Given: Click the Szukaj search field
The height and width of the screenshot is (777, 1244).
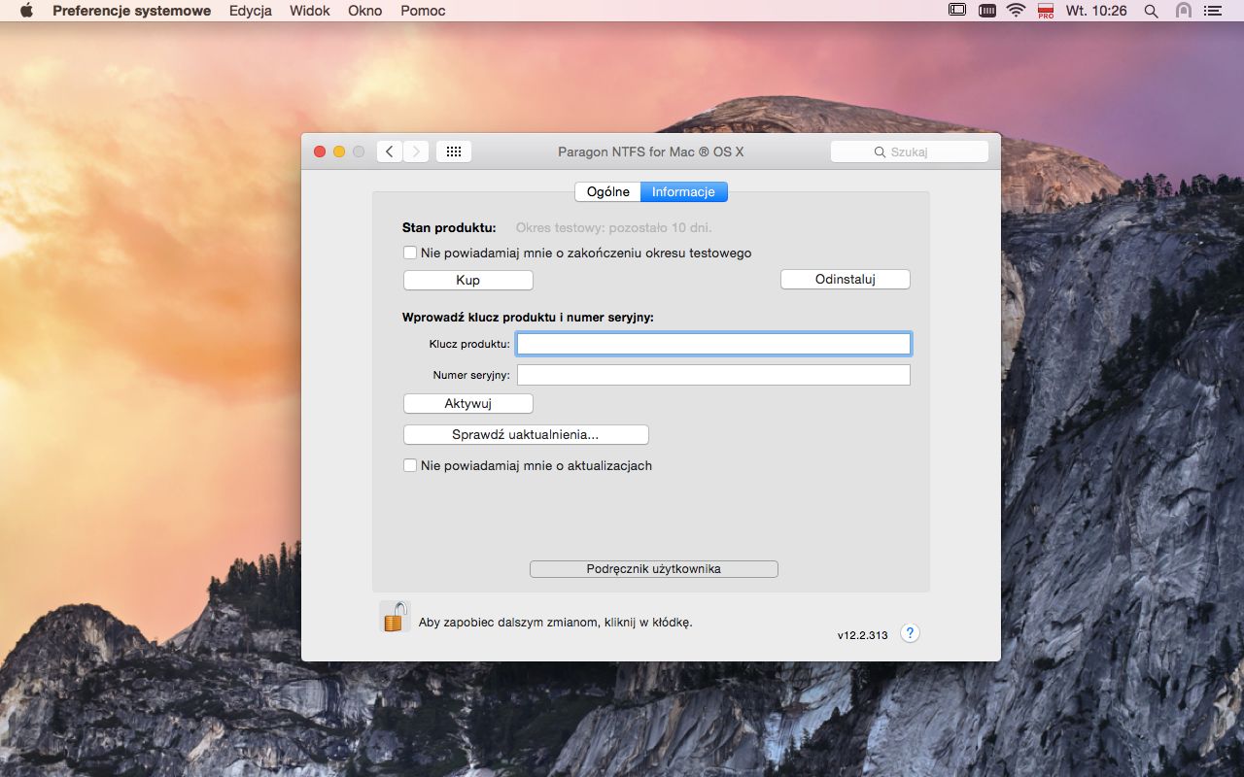Looking at the screenshot, I should click(910, 152).
